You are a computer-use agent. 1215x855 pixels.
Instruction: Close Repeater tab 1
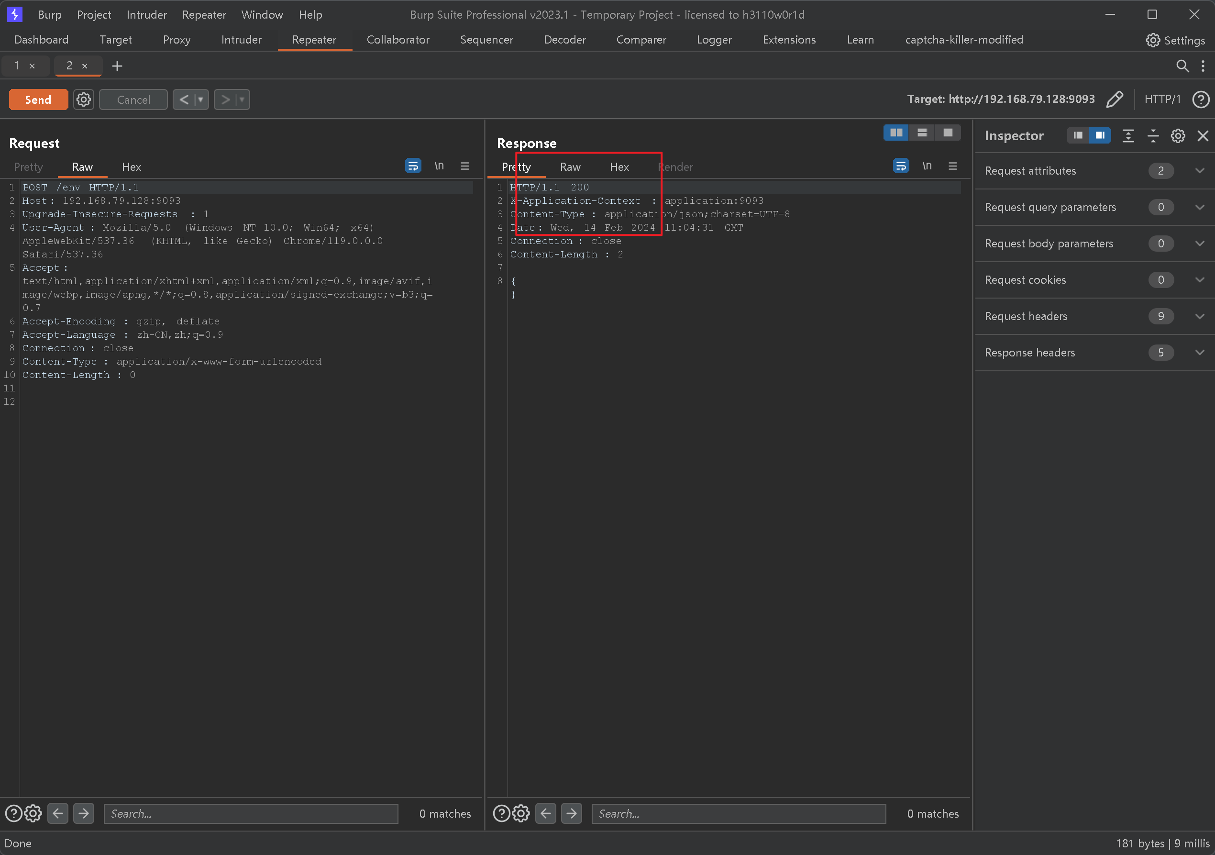tap(32, 66)
